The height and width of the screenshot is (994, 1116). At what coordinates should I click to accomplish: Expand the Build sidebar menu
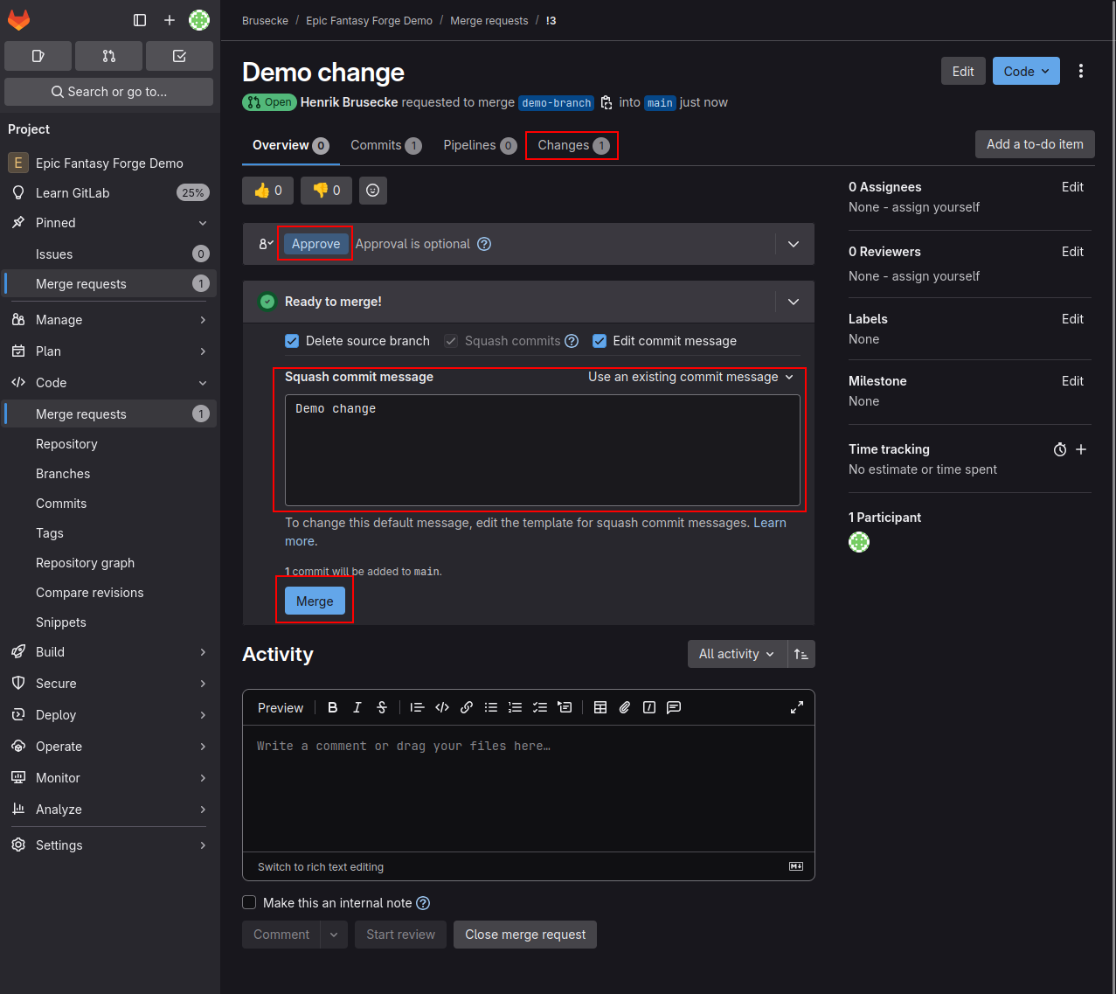[x=109, y=652]
